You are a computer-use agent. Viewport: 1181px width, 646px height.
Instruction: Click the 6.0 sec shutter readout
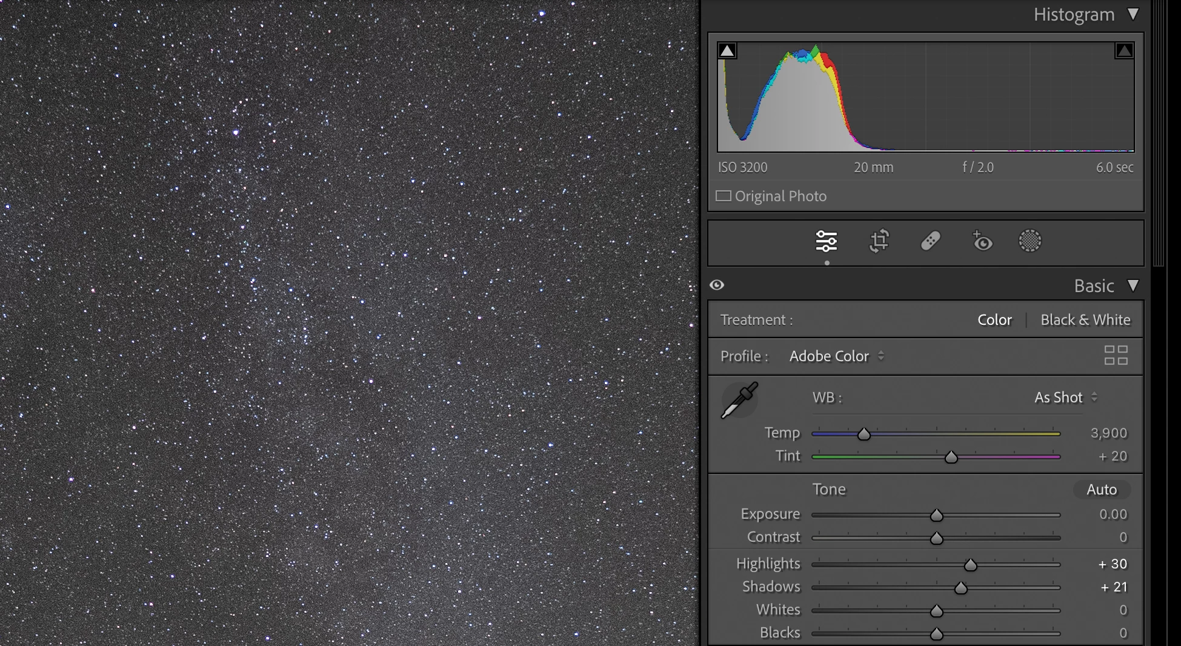pos(1114,167)
